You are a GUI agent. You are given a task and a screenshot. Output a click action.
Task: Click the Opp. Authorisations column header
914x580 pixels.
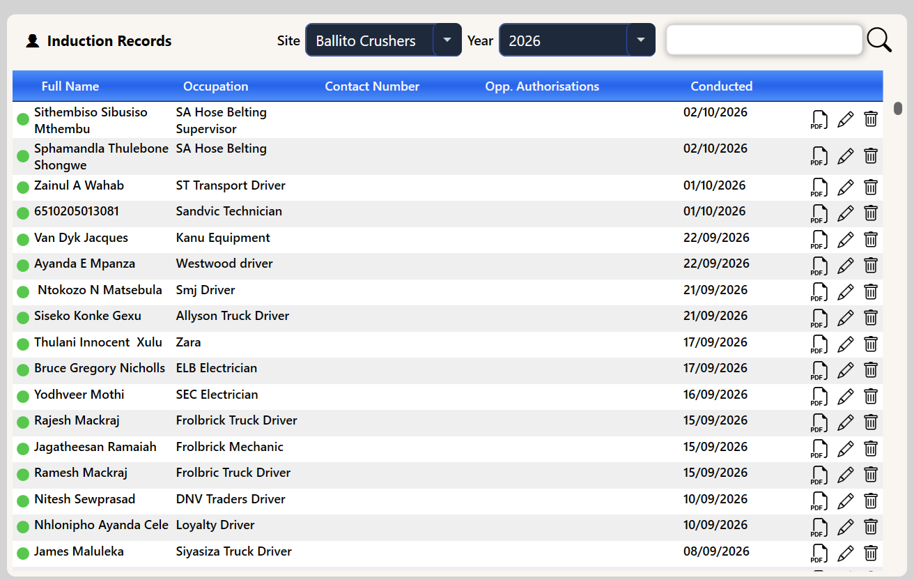542,86
